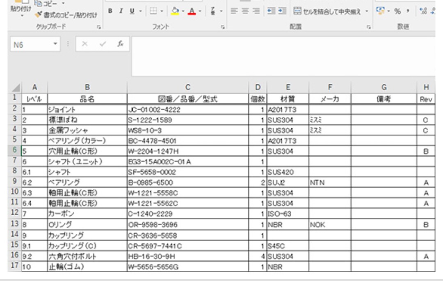Click cell 標準ばね
This screenshot has width=443, height=288.
click(87, 120)
